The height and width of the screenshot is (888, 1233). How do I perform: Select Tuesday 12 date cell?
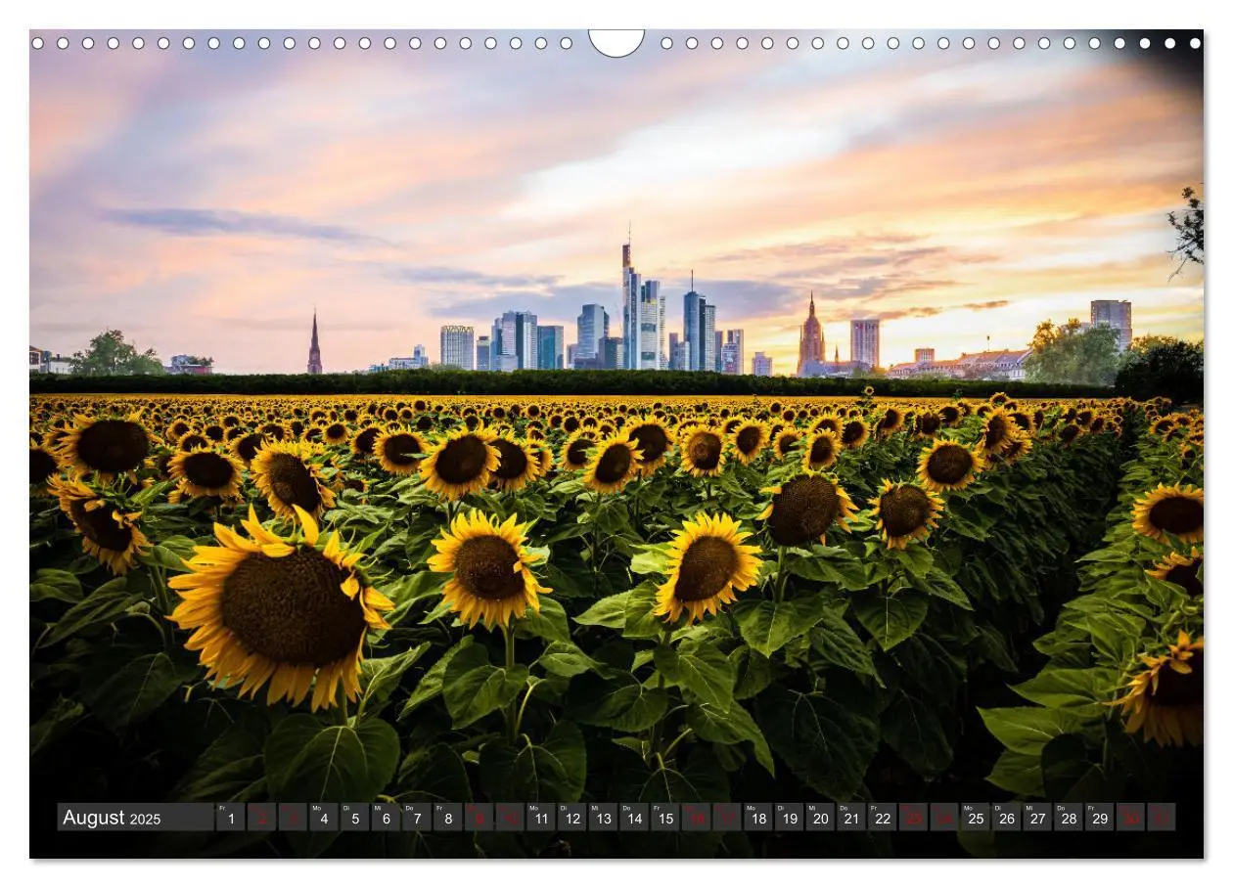click(x=571, y=818)
